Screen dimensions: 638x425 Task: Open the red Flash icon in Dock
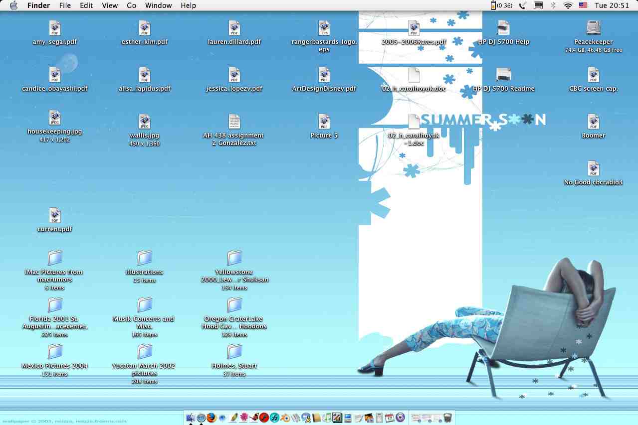tap(264, 418)
